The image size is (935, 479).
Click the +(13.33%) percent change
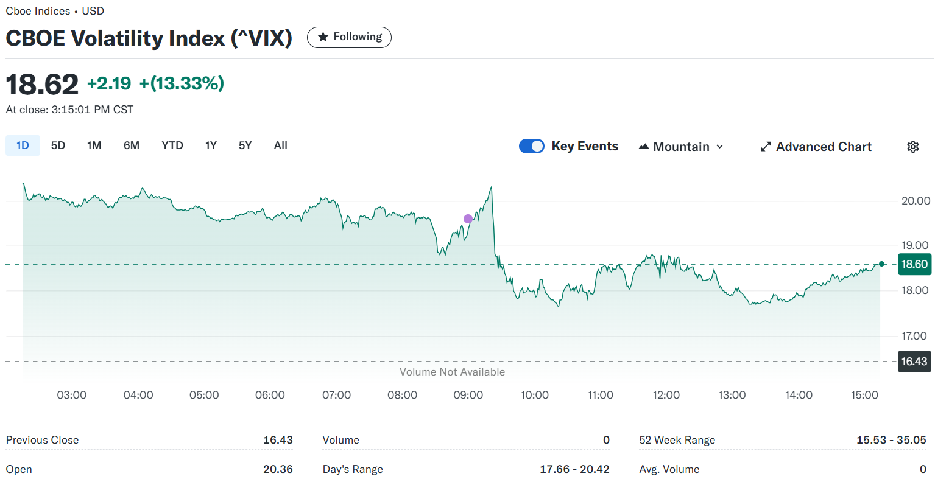[182, 83]
